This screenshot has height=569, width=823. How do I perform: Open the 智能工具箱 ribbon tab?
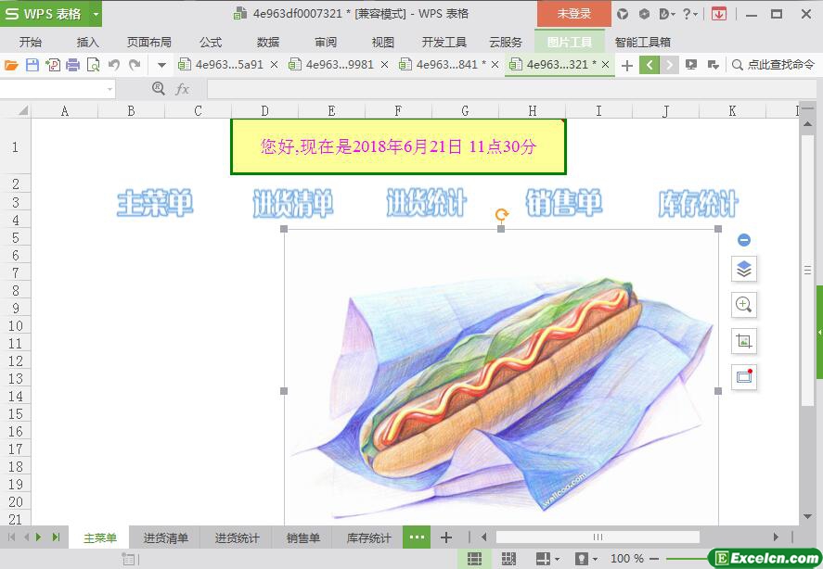642,42
